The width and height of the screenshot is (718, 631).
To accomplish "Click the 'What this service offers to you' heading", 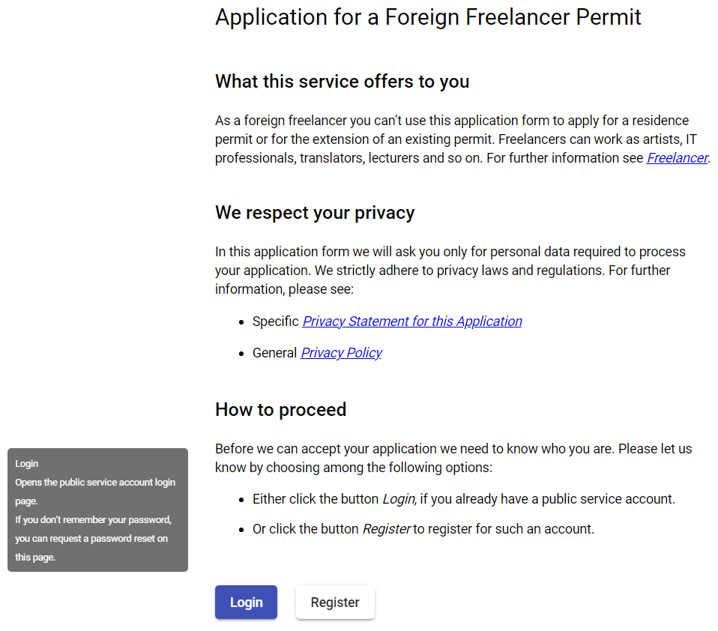I will 342,82.
